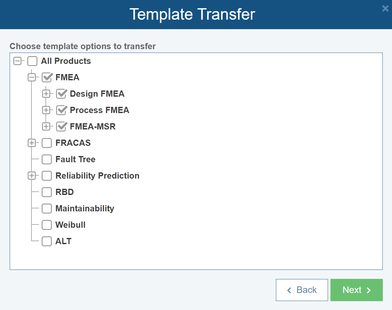
Task: Click the Next button
Action: pyautogui.click(x=356, y=290)
